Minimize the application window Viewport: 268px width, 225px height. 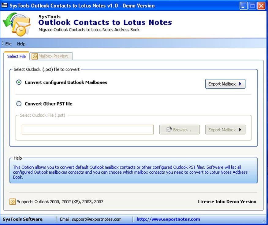(244, 6)
